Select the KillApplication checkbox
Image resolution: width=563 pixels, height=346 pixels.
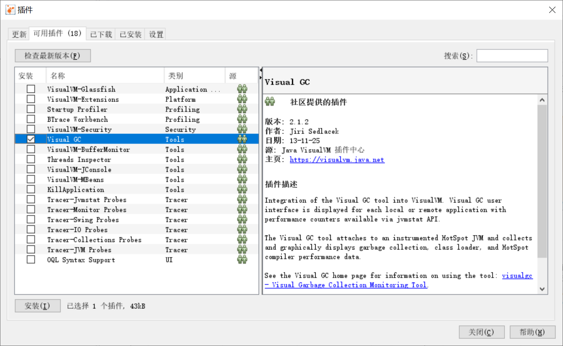click(x=31, y=189)
